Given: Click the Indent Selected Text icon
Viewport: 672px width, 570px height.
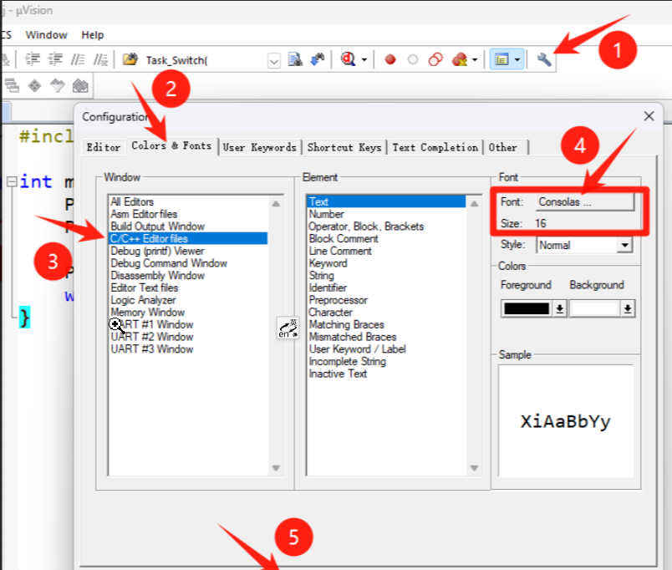Looking at the screenshot, I should (33, 59).
